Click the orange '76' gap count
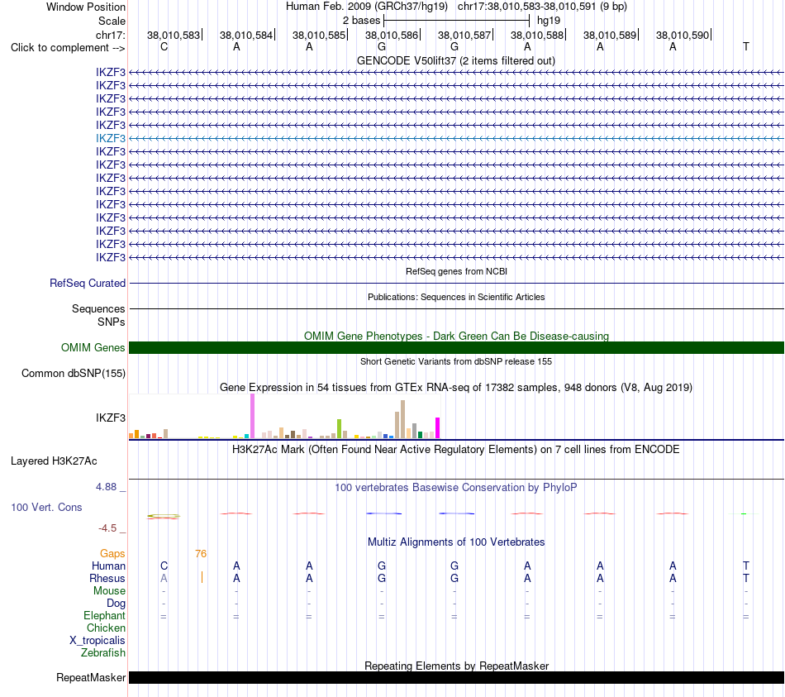785x697 pixels. (x=201, y=553)
